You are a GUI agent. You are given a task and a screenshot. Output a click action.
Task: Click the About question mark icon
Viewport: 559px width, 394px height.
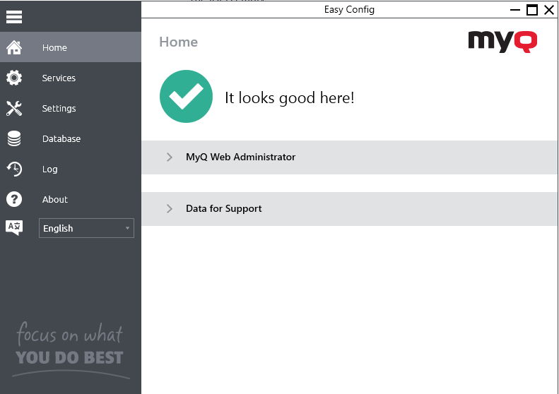point(14,200)
